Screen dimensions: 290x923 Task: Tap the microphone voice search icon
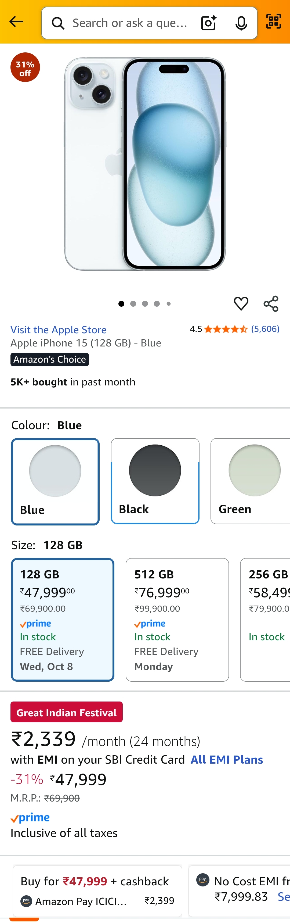(x=241, y=23)
